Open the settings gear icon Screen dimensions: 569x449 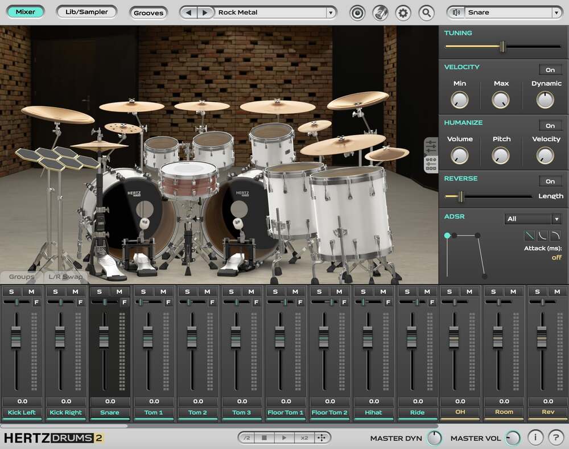tap(403, 12)
